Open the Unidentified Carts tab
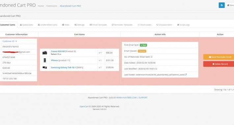234x125 pixels. click(47, 25)
